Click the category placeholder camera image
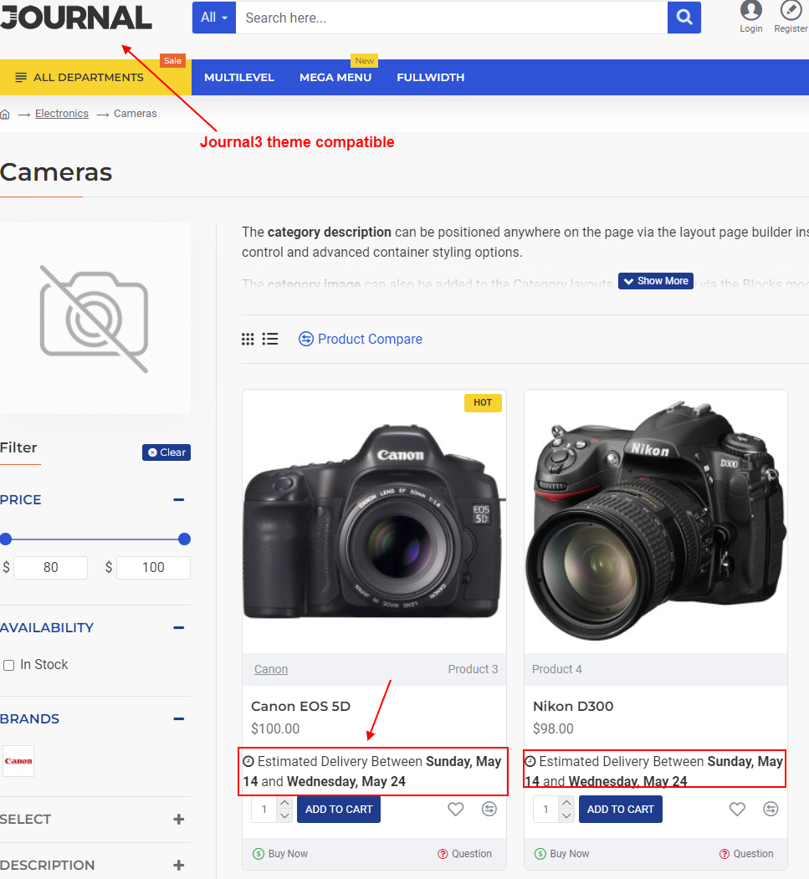 tap(95, 319)
